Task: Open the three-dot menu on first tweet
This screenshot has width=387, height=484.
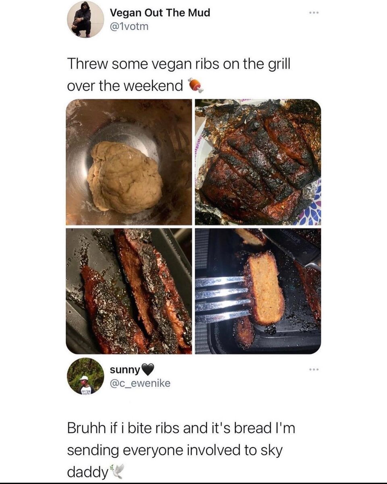Action: pyautogui.click(x=314, y=13)
